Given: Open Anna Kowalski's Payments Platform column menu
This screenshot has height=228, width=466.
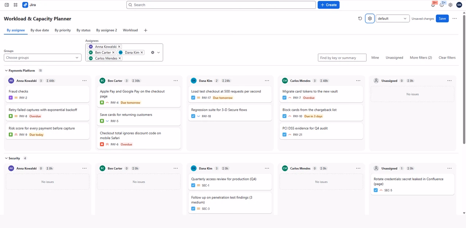Looking at the screenshot, I should [x=84, y=80].
